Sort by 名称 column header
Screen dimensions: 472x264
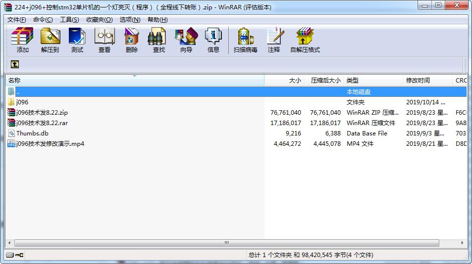click(135, 81)
